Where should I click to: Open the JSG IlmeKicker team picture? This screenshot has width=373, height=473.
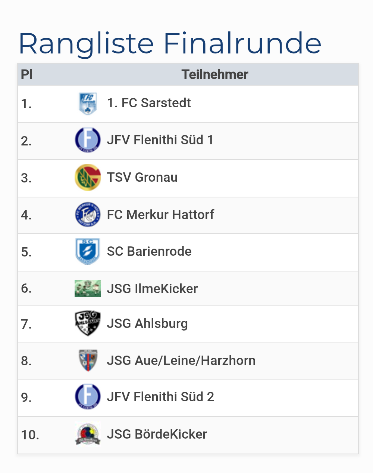click(88, 288)
